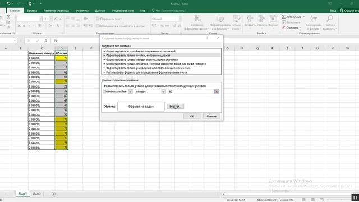Click the Decrease Font Size icon
359x202 pixels.
61,19
